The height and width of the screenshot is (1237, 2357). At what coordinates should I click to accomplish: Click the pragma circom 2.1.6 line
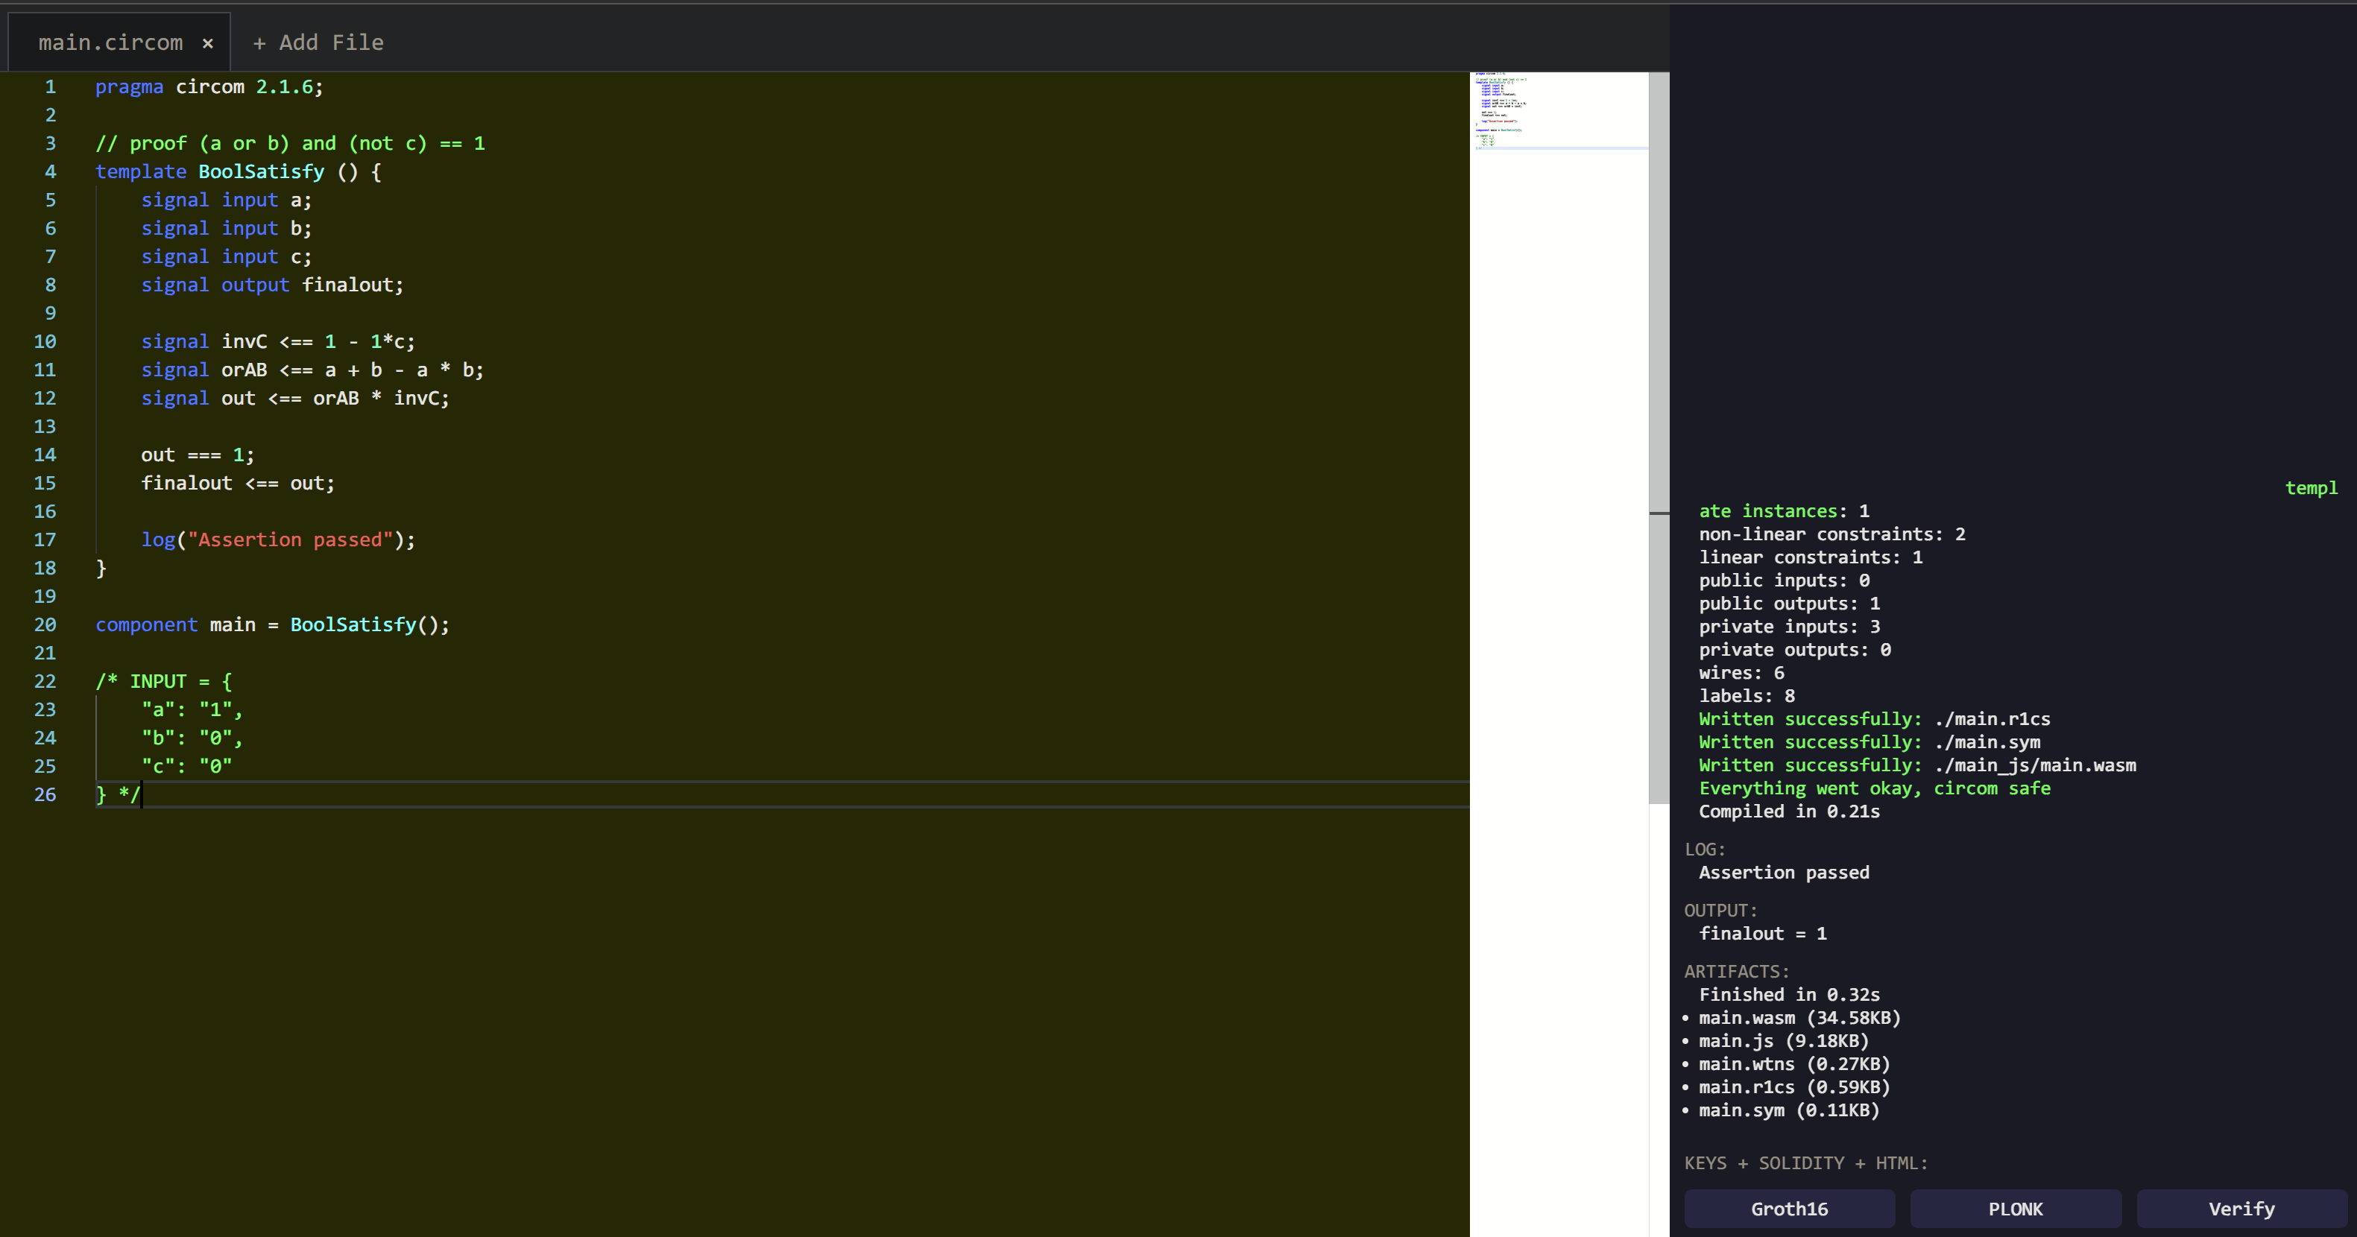click(209, 87)
